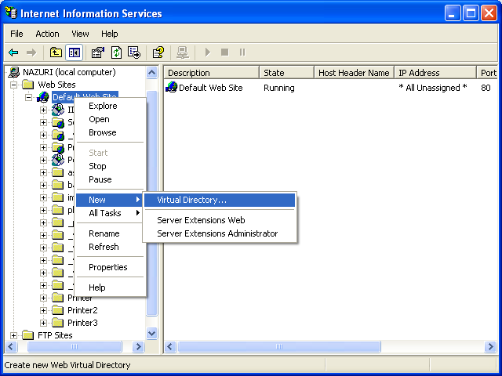Image resolution: width=502 pixels, height=376 pixels.
Task: Click list pane scroll right arrow
Action: pos(490,346)
